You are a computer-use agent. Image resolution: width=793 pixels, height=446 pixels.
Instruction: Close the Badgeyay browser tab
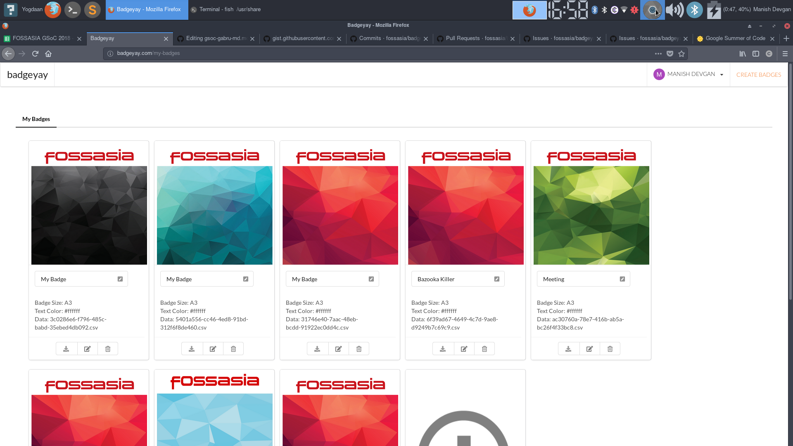(166, 39)
